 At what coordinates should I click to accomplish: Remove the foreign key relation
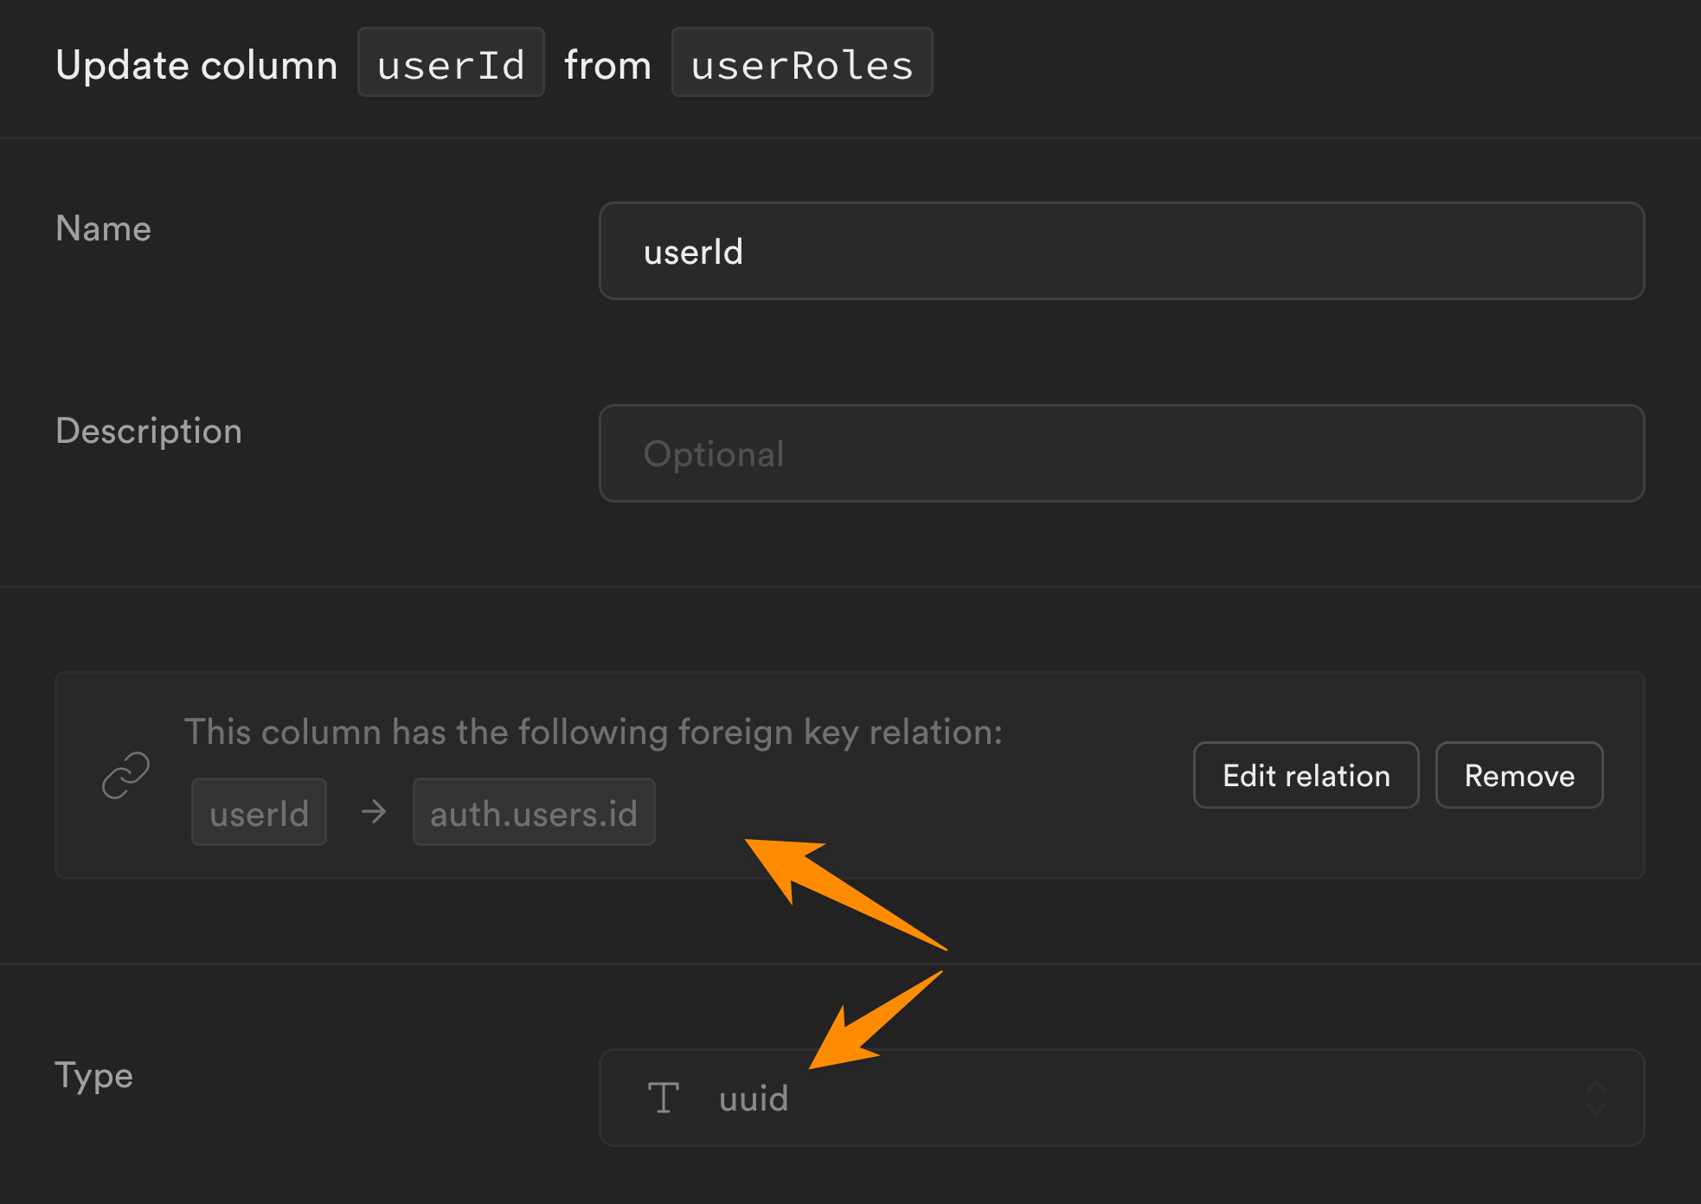pos(1519,775)
